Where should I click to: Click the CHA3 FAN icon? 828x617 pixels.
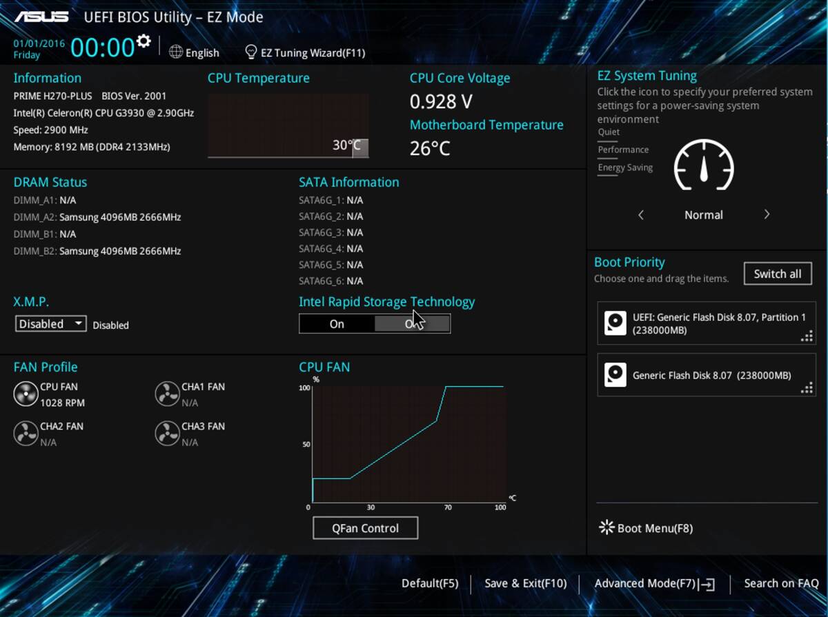point(167,433)
